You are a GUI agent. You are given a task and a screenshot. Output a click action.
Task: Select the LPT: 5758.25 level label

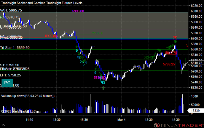[x=10, y=75]
